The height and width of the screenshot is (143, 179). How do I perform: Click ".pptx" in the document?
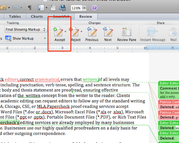click(x=38, y=117)
